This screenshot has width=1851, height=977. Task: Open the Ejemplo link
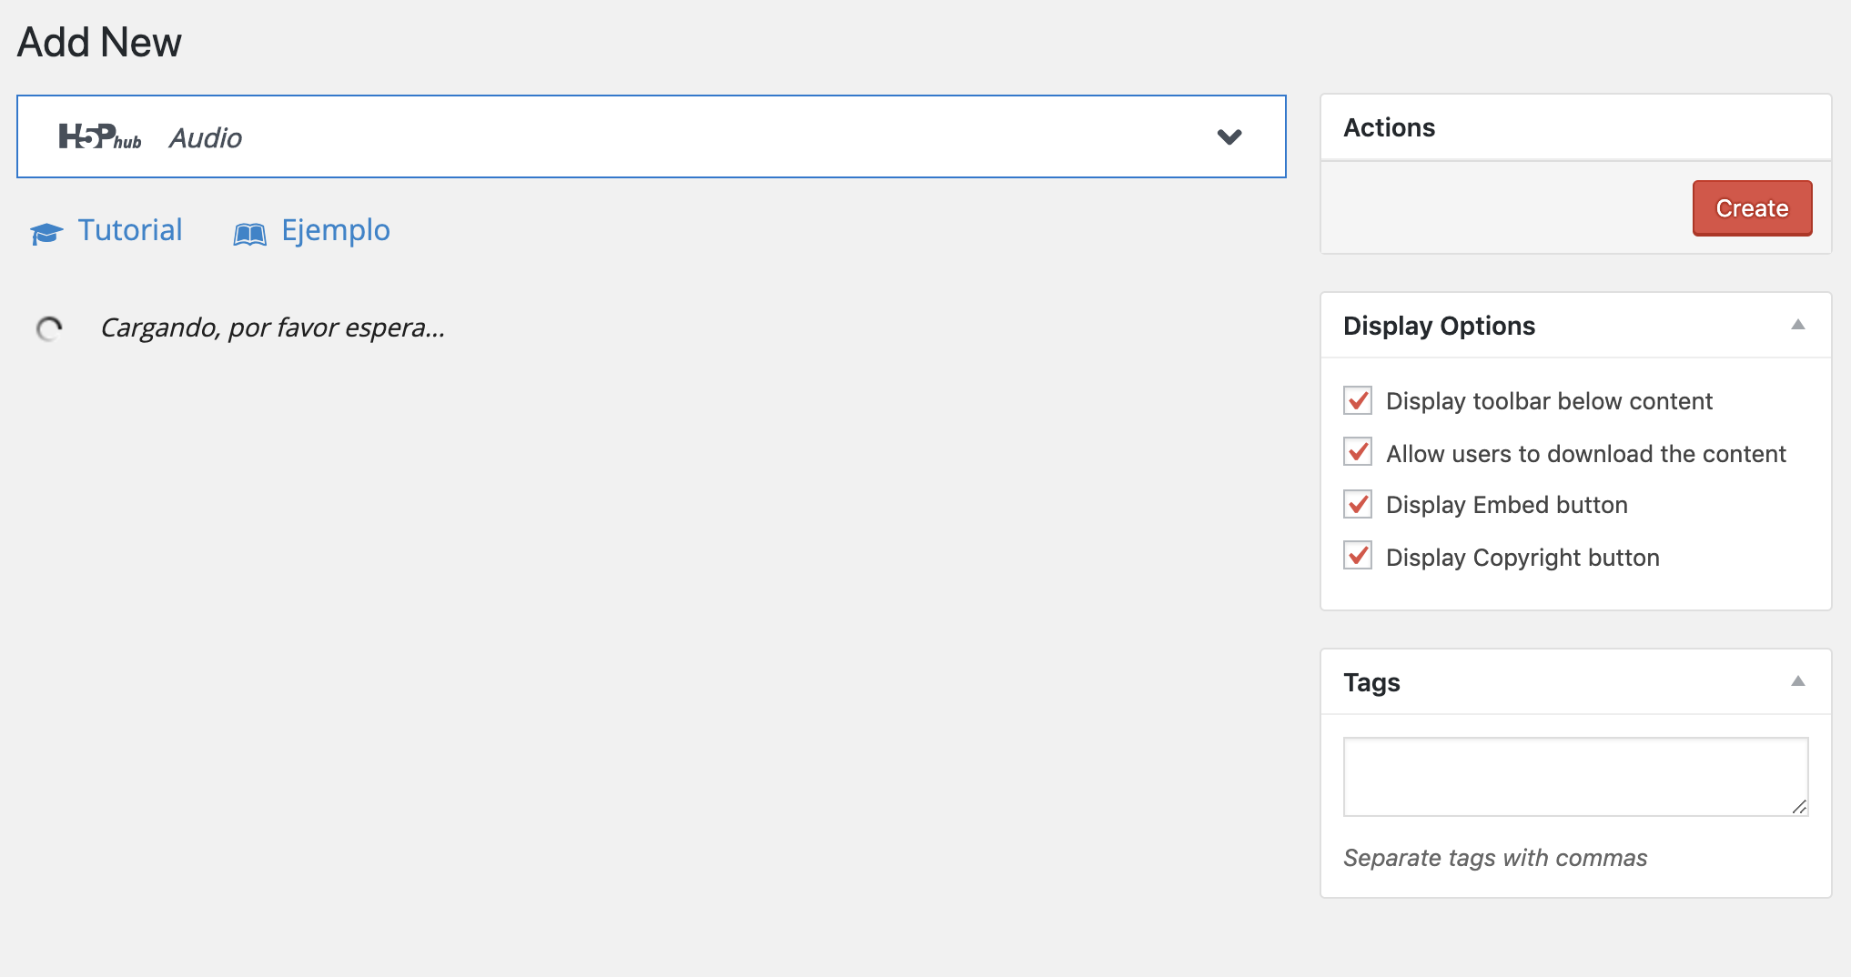pos(335,230)
